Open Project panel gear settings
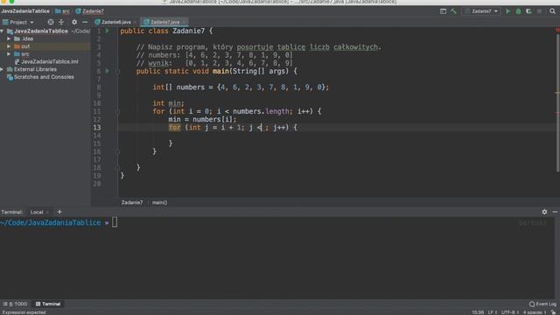Viewport: 560px width, 315px height. tap(74, 22)
